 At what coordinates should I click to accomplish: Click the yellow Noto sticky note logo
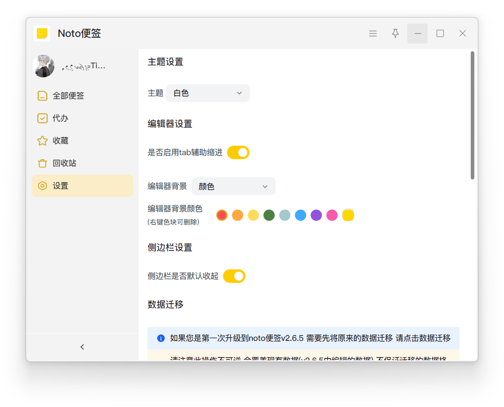pos(42,33)
